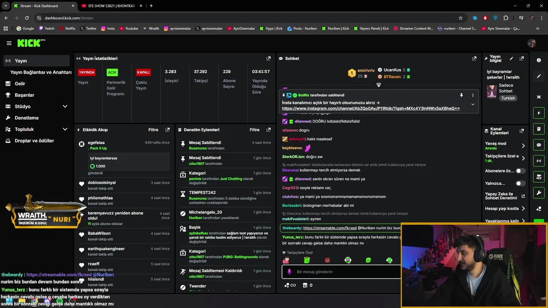Click the pin icon on the pinned message
The width and height of the screenshot is (548, 308).
point(461,95)
